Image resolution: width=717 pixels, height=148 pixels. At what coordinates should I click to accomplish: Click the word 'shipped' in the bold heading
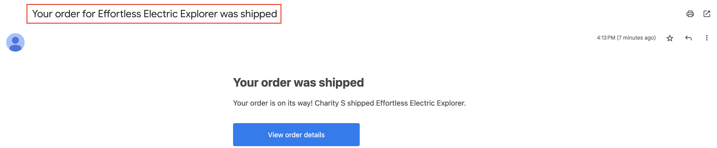(x=341, y=83)
